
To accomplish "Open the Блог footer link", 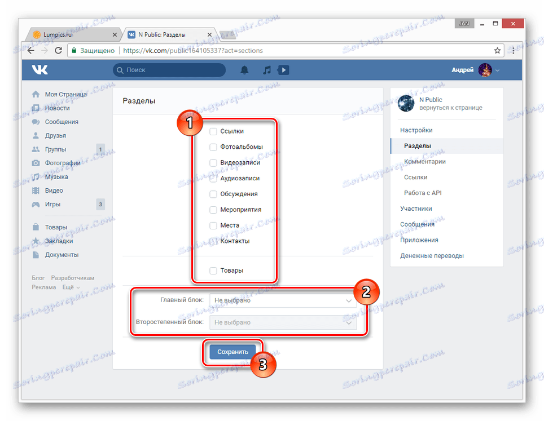I will pos(38,278).
